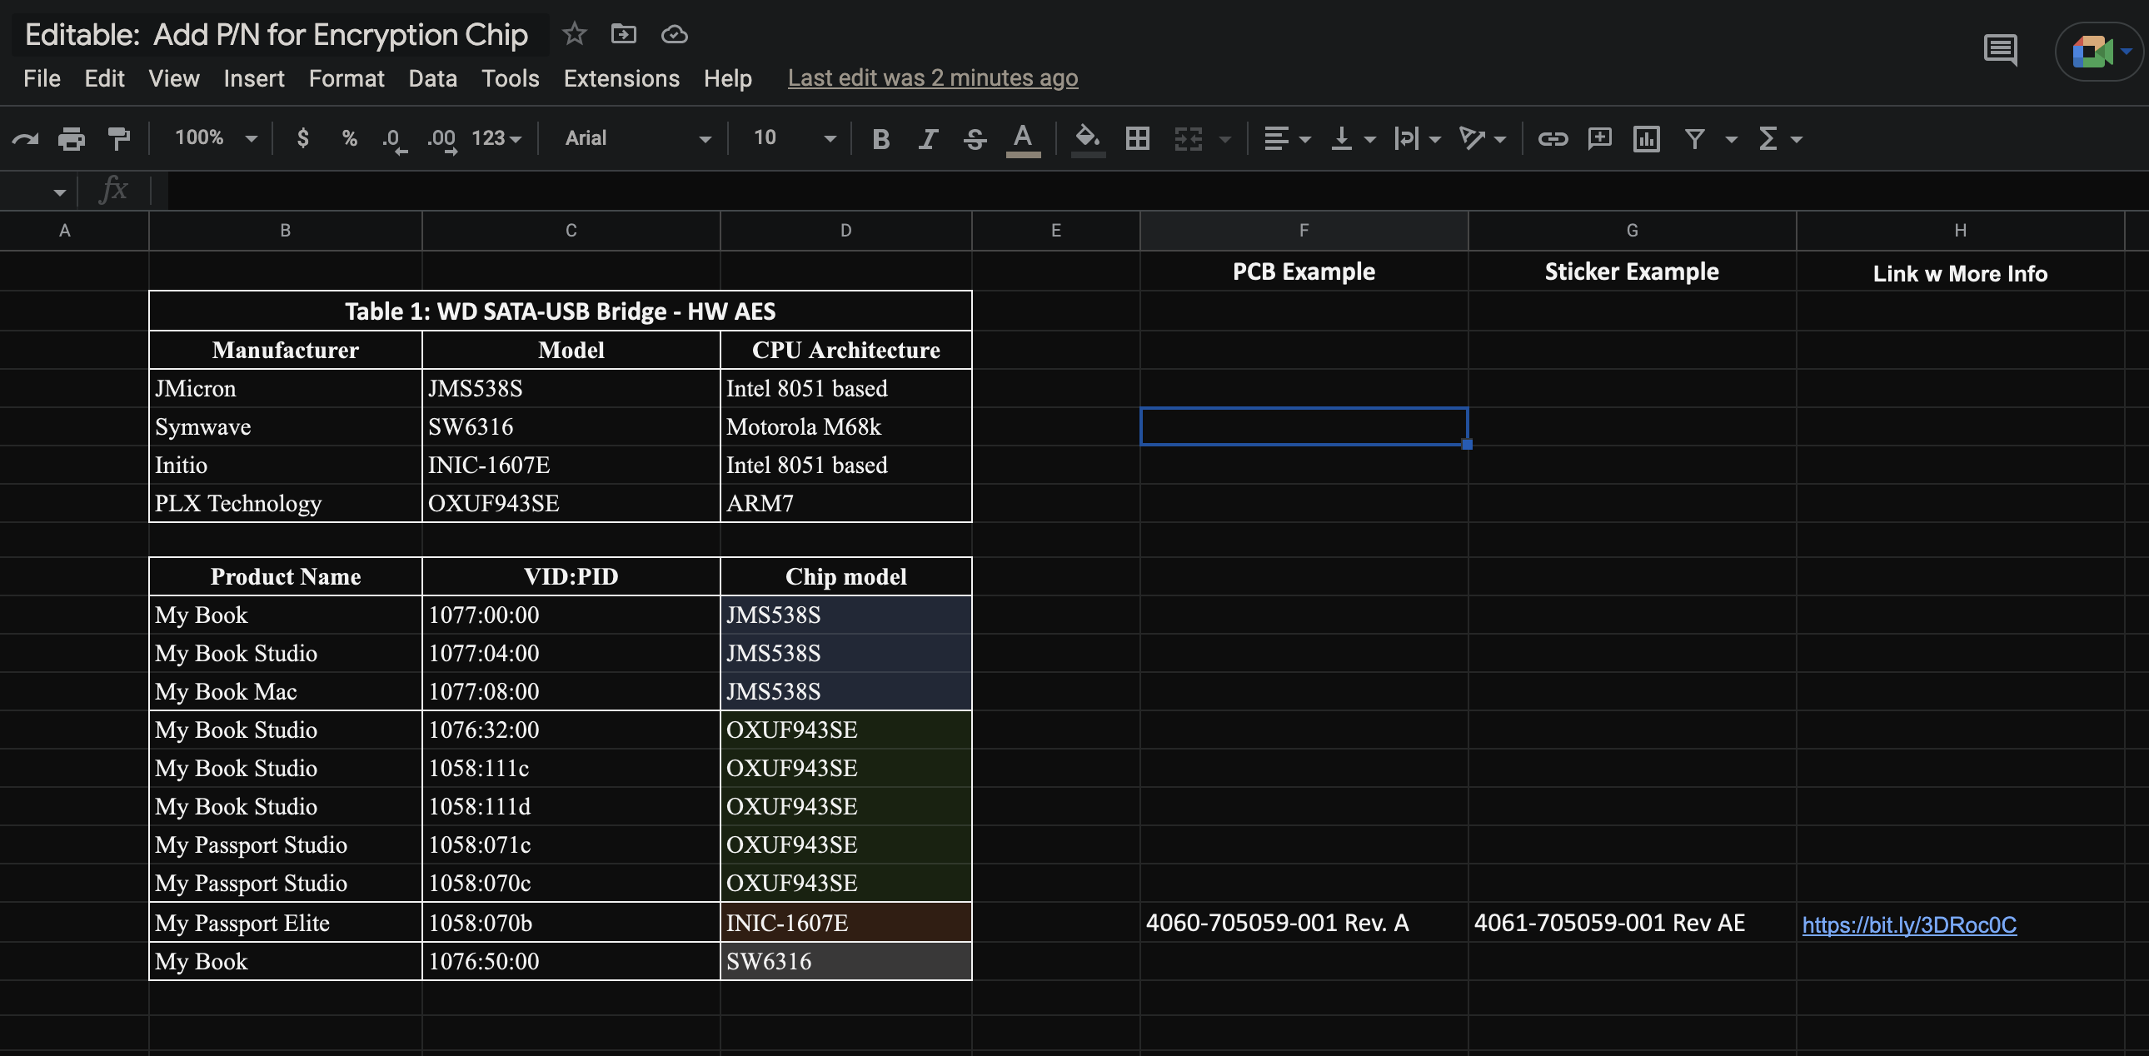Click the document title to rename
Screen dimensions: 2149x1056
pyautogui.click(x=277, y=35)
